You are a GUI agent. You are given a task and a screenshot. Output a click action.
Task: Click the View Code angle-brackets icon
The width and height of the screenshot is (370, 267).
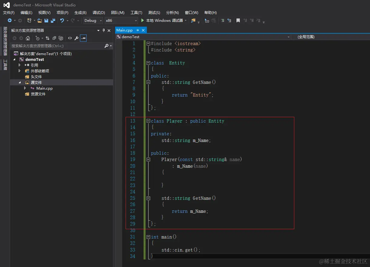70,38
